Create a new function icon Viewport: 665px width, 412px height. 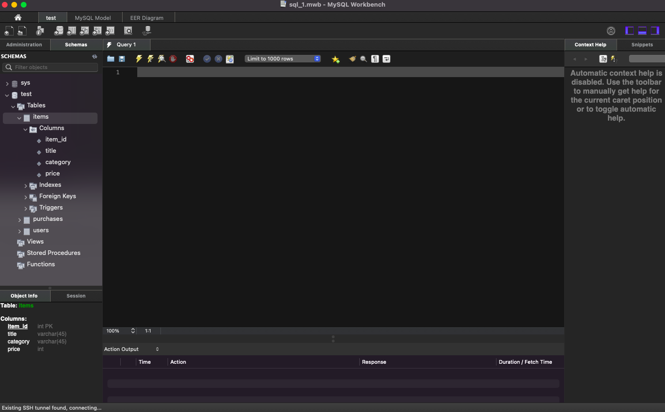coord(110,31)
